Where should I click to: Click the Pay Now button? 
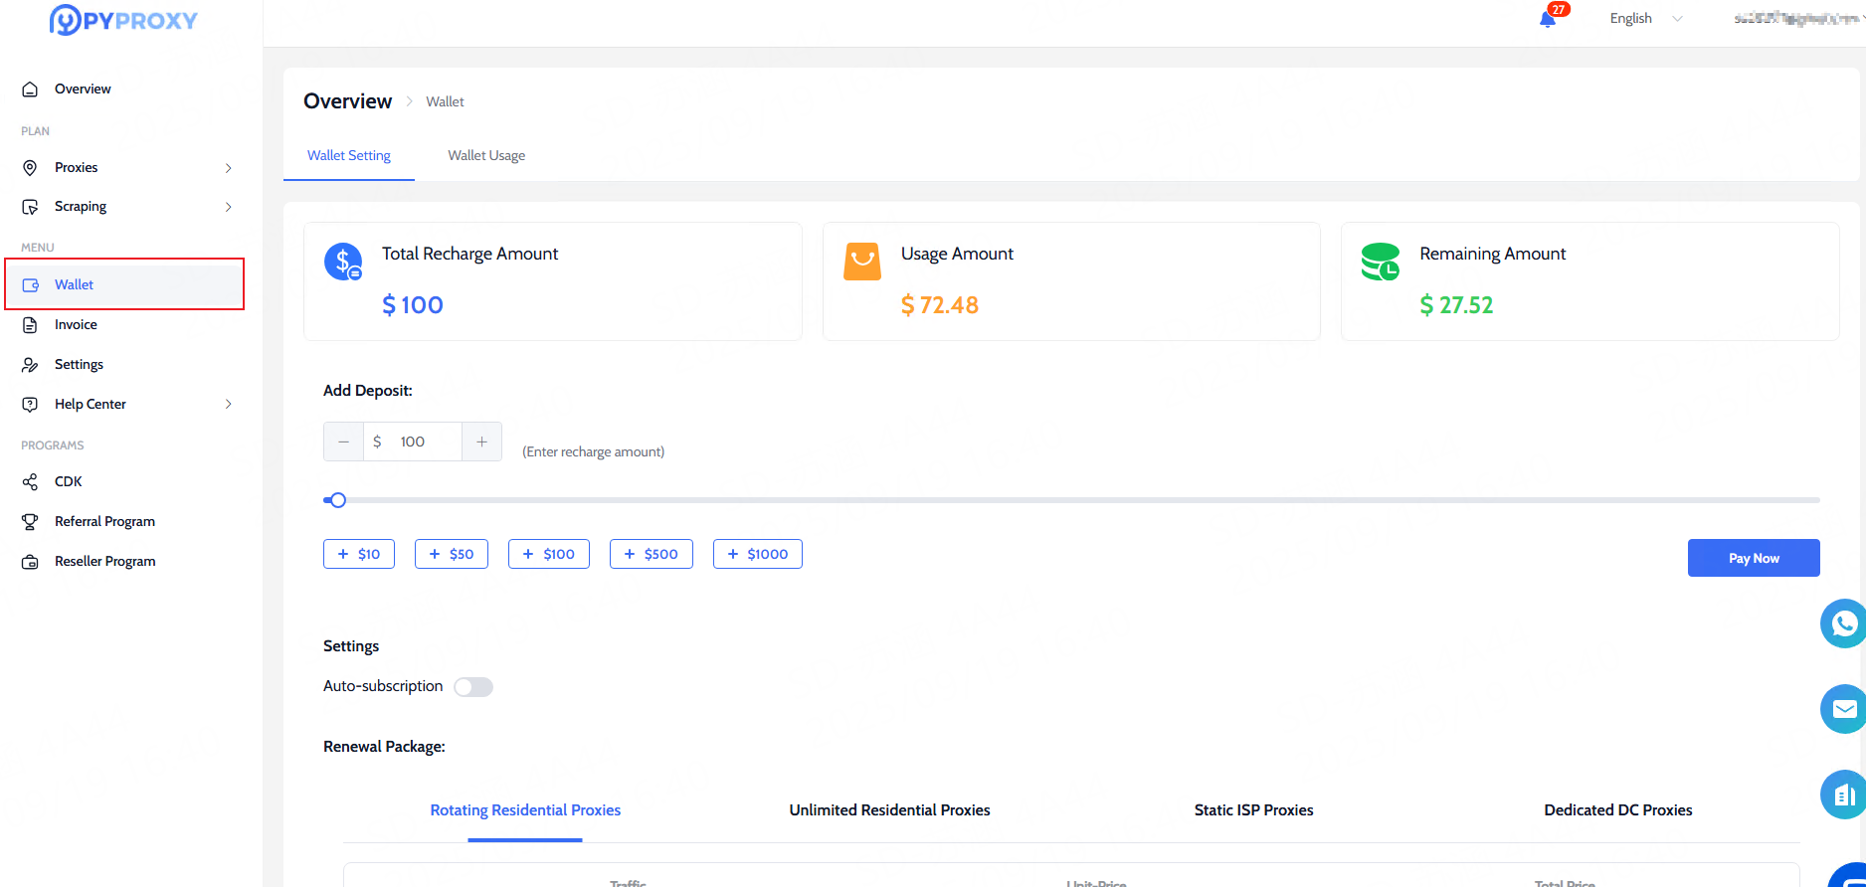[x=1753, y=558]
